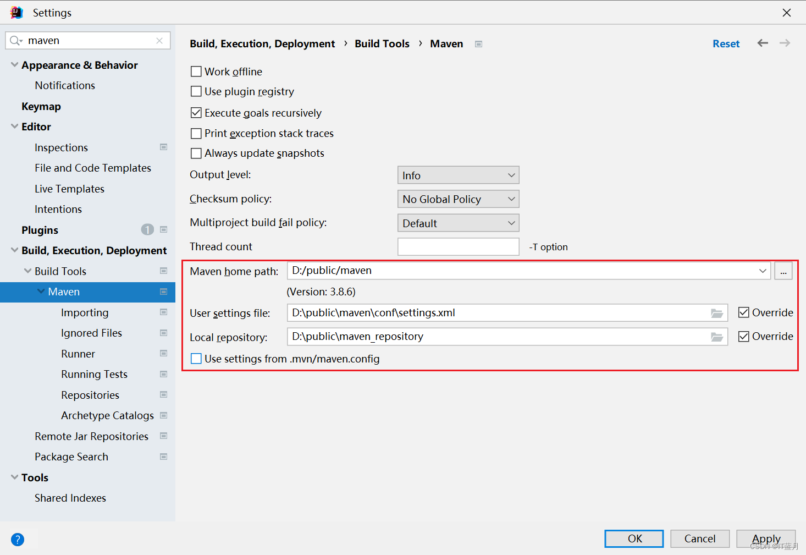Disable Override for Local repository
806x555 pixels.
point(744,336)
